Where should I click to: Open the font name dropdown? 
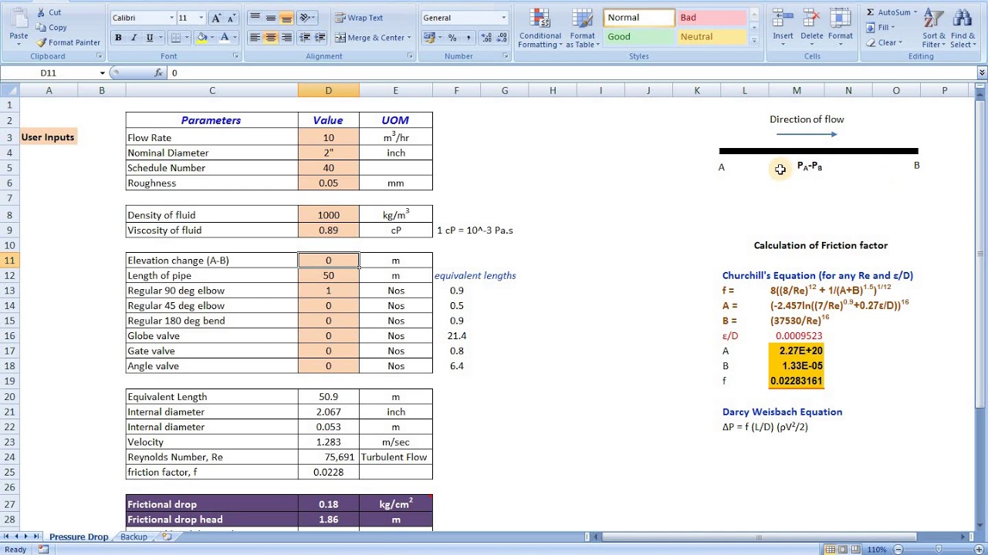(x=171, y=18)
